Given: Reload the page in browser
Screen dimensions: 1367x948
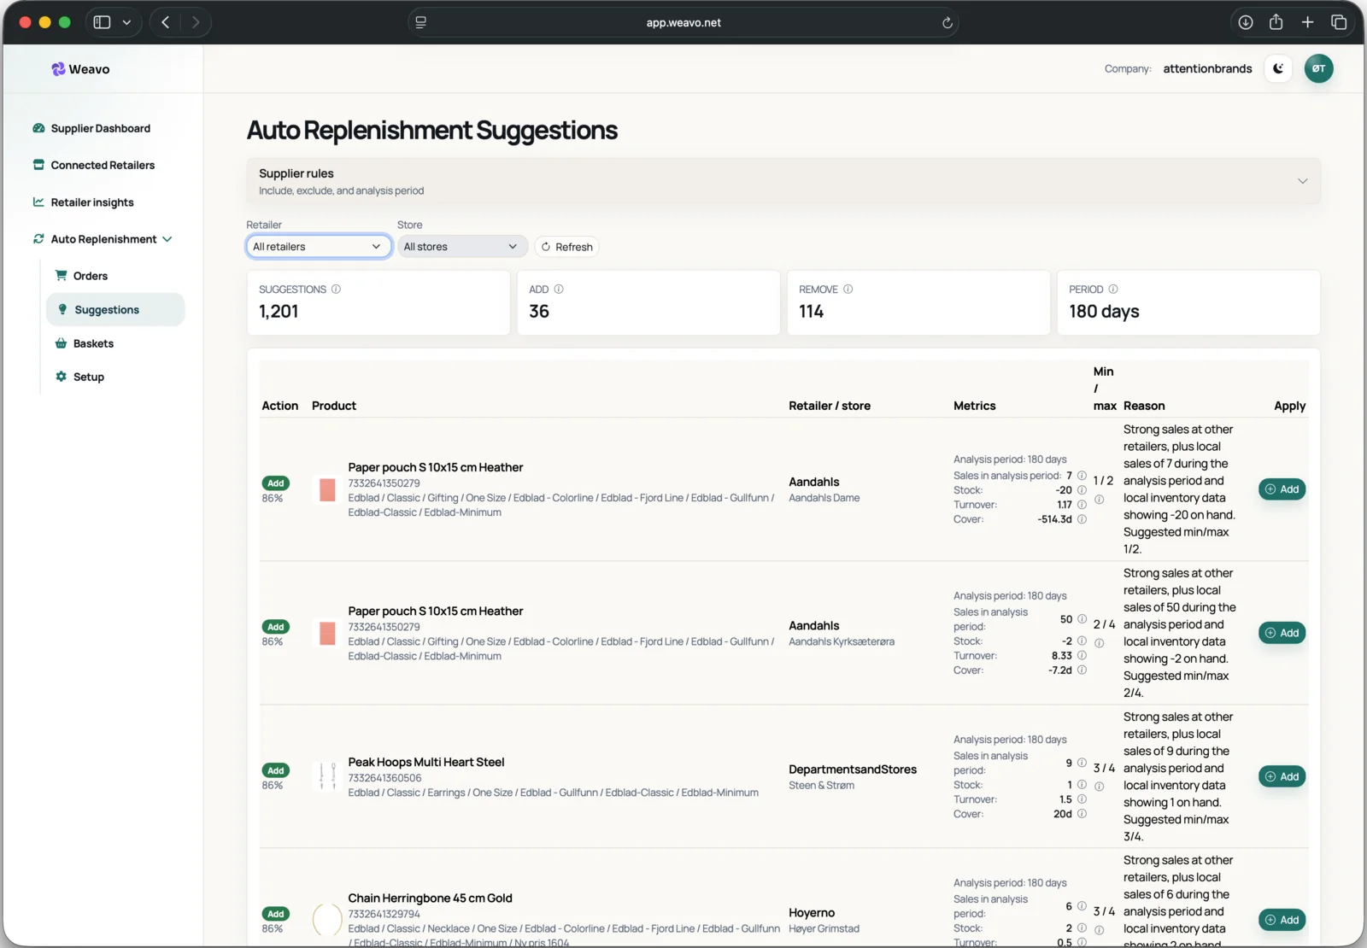Looking at the screenshot, I should click(947, 23).
